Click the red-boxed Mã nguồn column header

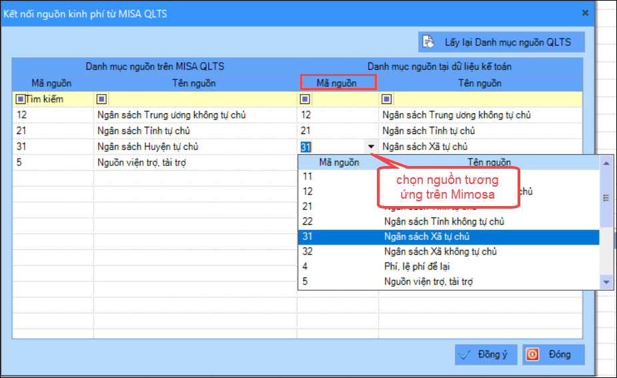(x=338, y=83)
